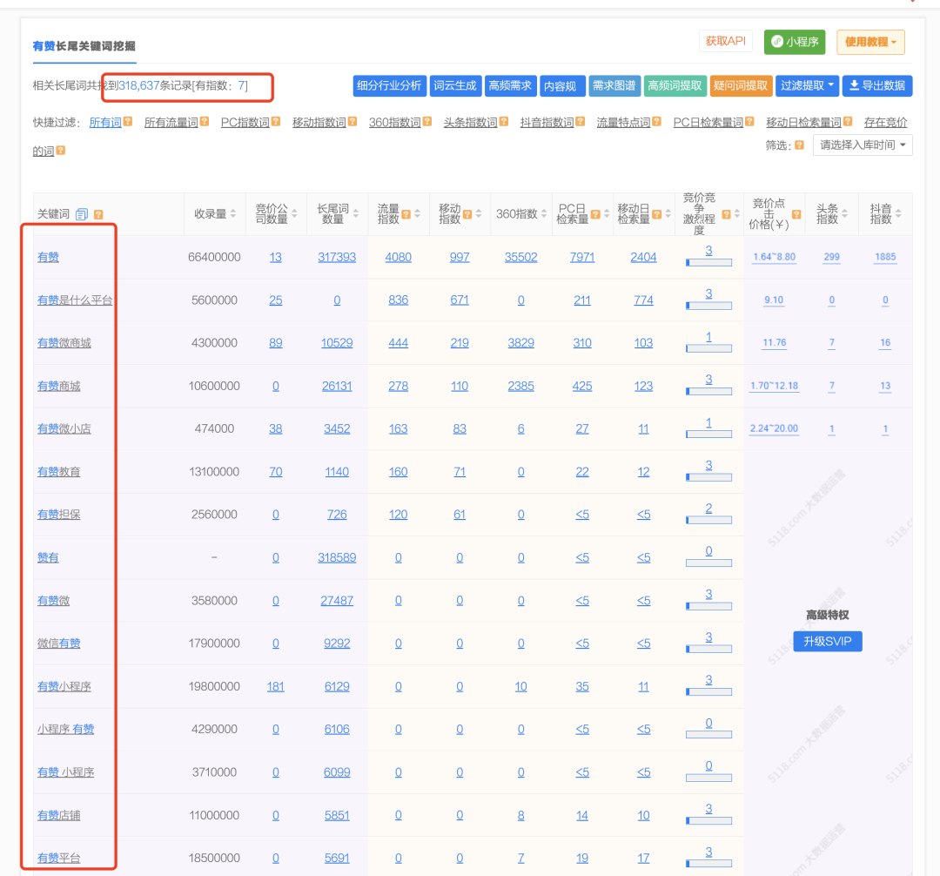The height and width of the screenshot is (876, 940).
Task: Click bidding company count 181
Action: coord(276,686)
